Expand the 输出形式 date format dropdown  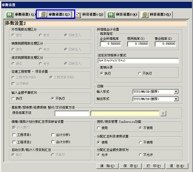tap(176, 99)
